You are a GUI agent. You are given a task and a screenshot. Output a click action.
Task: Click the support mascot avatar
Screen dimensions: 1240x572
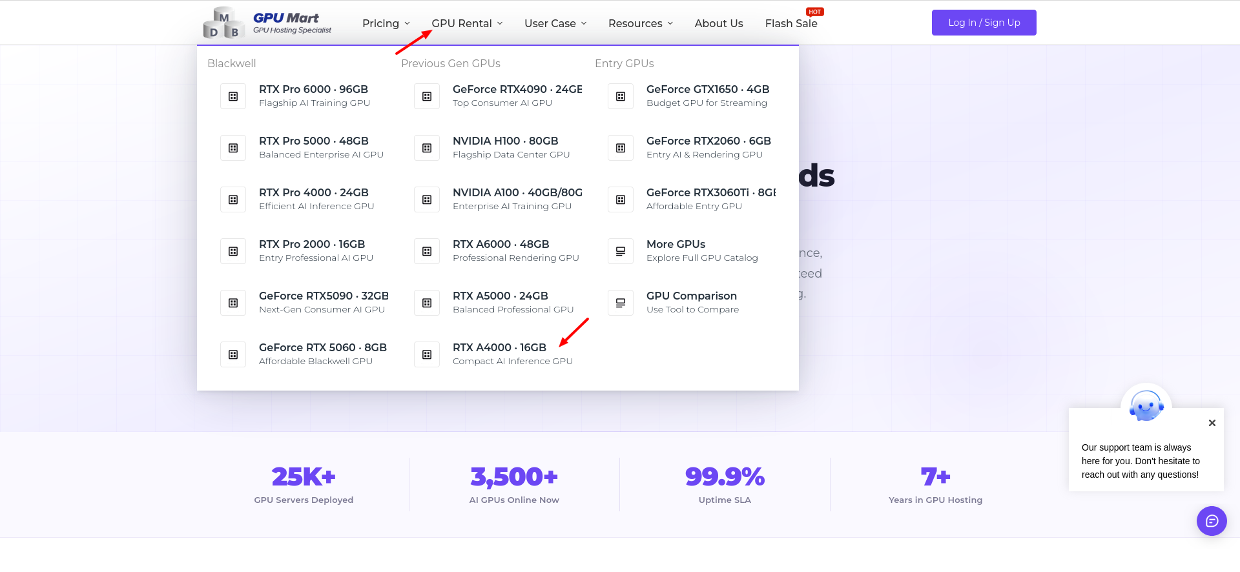click(1146, 407)
